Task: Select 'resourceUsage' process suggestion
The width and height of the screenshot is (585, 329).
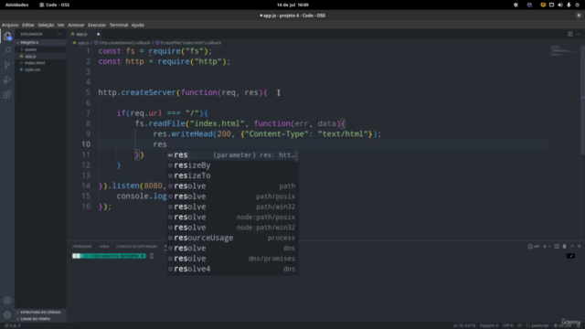Action: pyautogui.click(x=232, y=238)
